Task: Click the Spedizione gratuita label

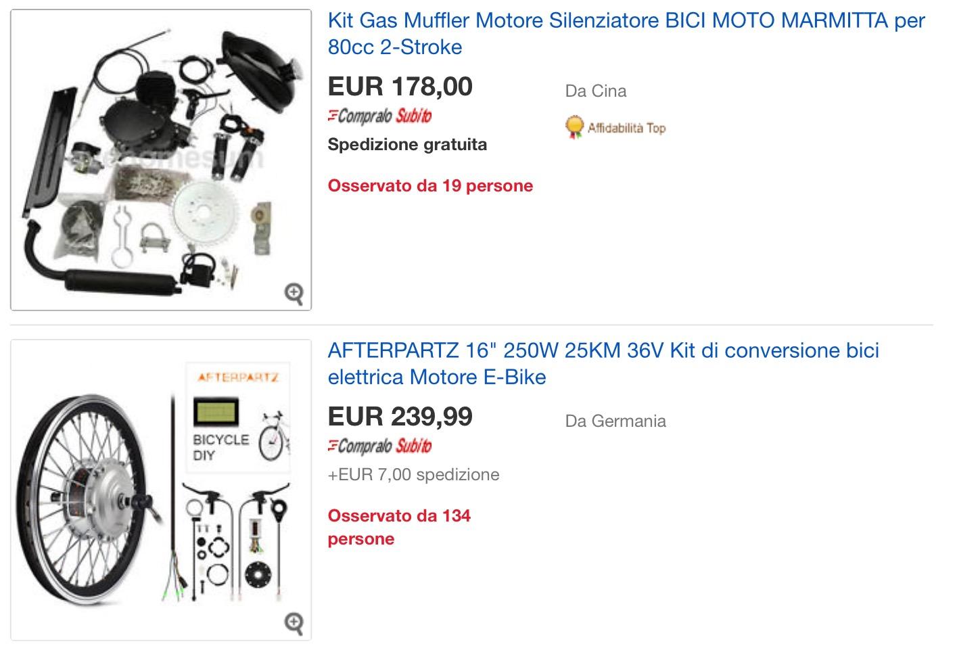Action: [x=407, y=144]
